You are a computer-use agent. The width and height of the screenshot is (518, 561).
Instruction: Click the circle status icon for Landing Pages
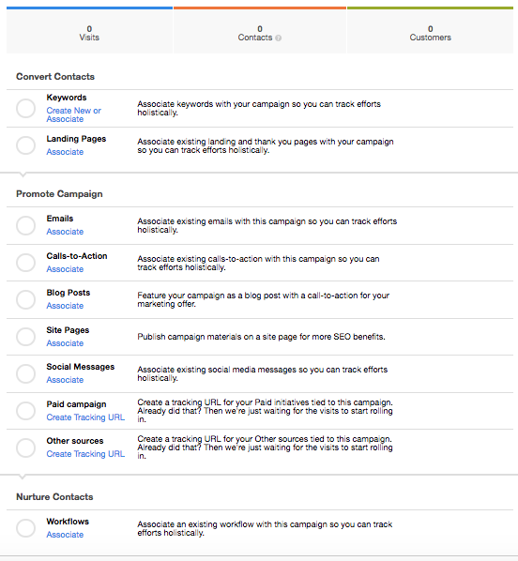(25, 145)
